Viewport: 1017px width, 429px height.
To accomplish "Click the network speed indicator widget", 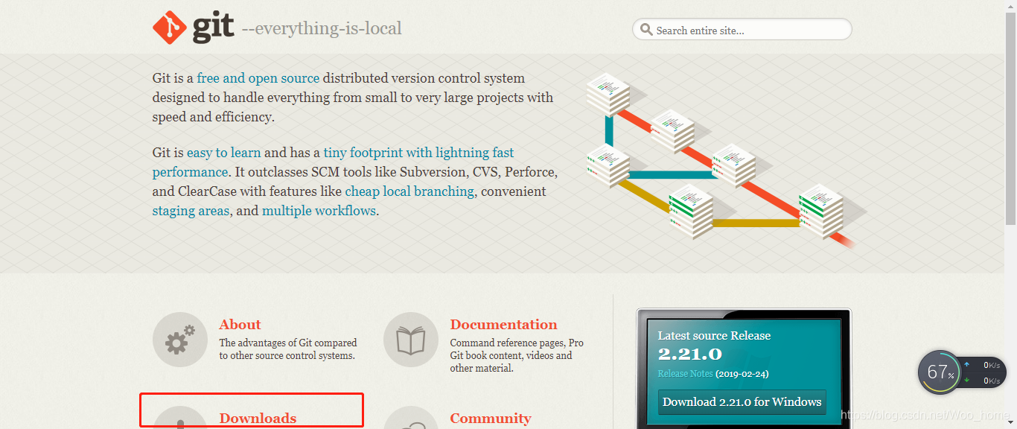I will pos(983,372).
